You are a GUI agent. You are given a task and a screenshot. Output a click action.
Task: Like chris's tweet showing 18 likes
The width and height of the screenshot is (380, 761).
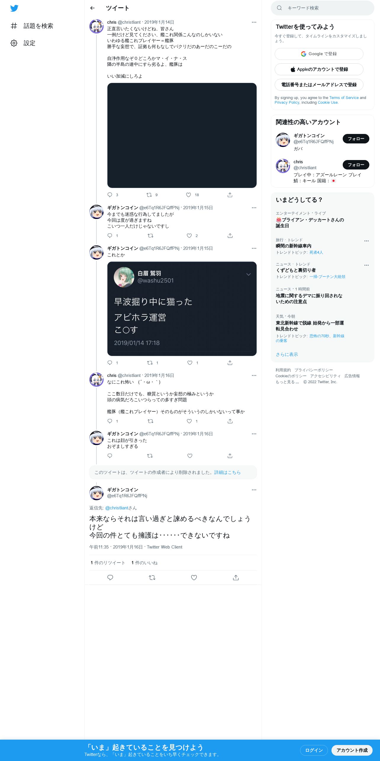click(x=189, y=195)
